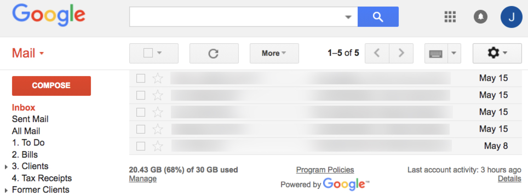This screenshot has height=196, width=528.
Task: Click the COMPOSE button
Action: pyautogui.click(x=51, y=86)
